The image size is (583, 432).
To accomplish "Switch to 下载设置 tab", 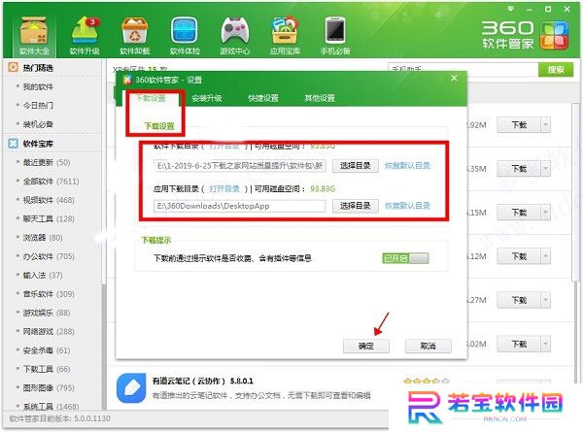I will [x=151, y=98].
